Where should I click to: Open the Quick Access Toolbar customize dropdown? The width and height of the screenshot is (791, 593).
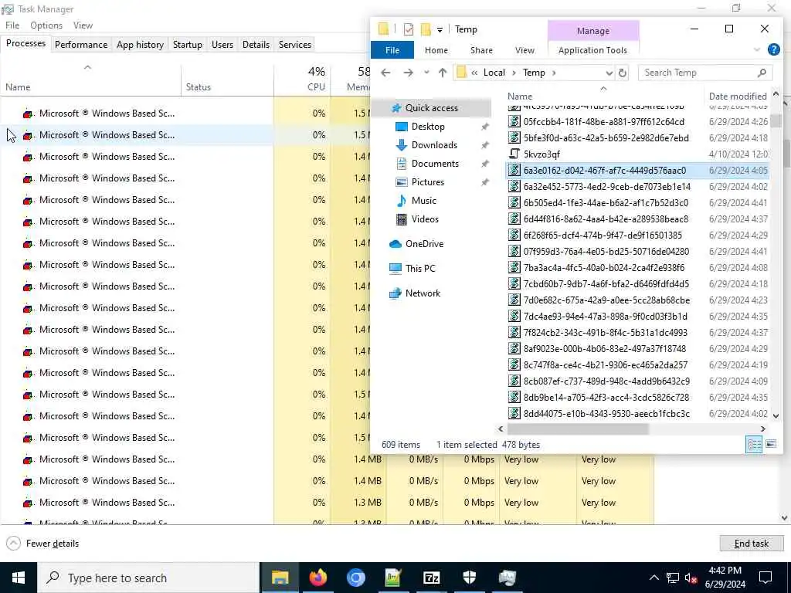tap(440, 30)
